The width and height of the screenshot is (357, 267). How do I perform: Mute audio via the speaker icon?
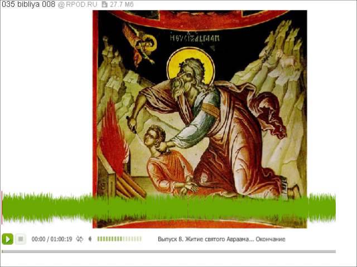click(90, 239)
